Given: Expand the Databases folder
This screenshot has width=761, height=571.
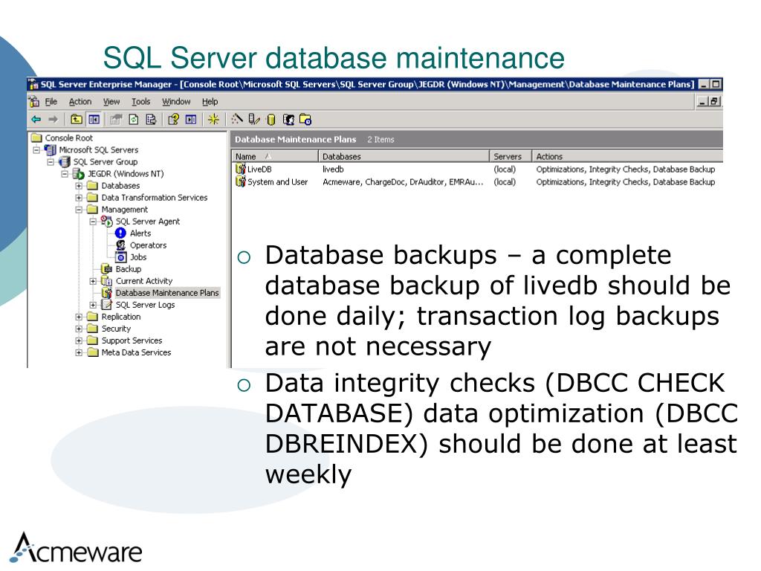Looking at the screenshot, I should (x=79, y=185).
